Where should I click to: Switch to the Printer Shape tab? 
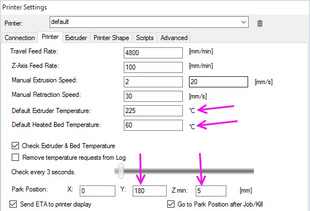point(112,38)
